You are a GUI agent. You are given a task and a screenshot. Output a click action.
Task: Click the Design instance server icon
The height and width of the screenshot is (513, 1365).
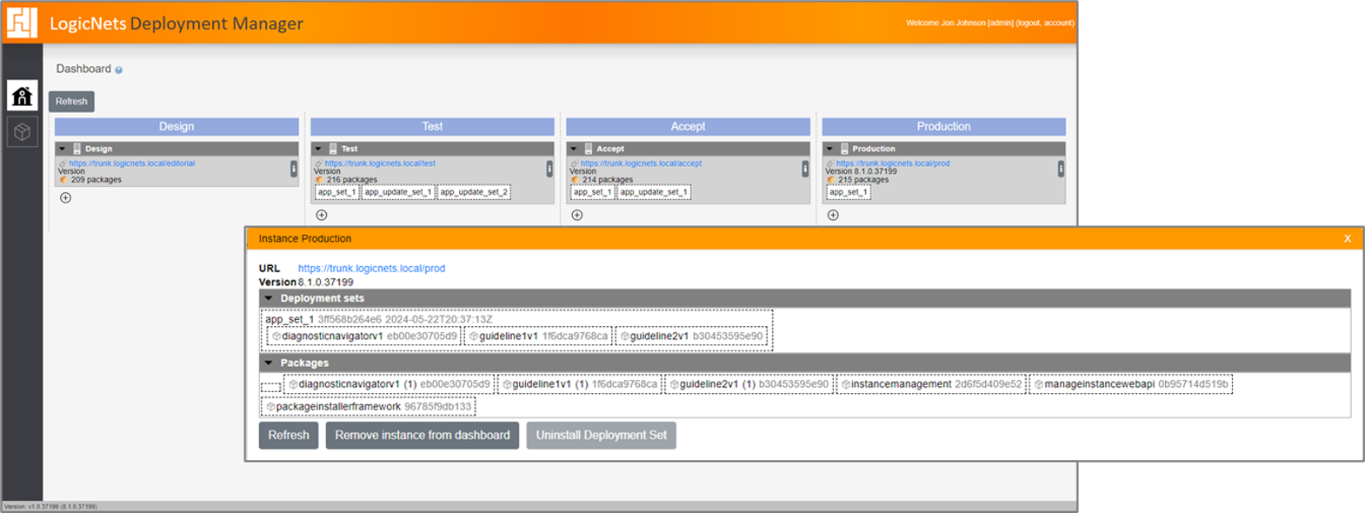tap(77, 149)
